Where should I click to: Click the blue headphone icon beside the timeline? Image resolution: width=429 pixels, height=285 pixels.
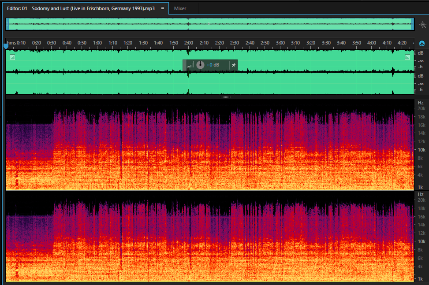point(422,43)
